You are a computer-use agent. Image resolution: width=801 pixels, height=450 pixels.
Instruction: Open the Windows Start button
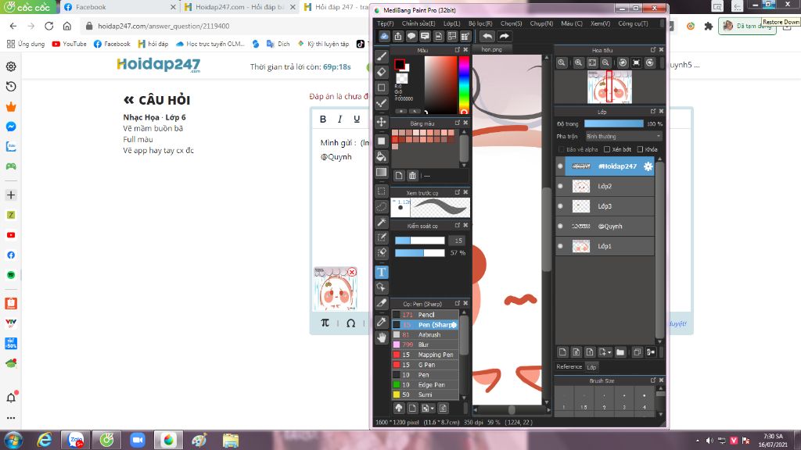click(13, 440)
